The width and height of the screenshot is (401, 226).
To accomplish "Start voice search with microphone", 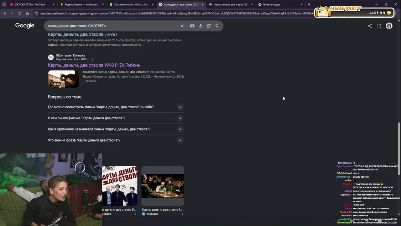I will click(201, 26).
